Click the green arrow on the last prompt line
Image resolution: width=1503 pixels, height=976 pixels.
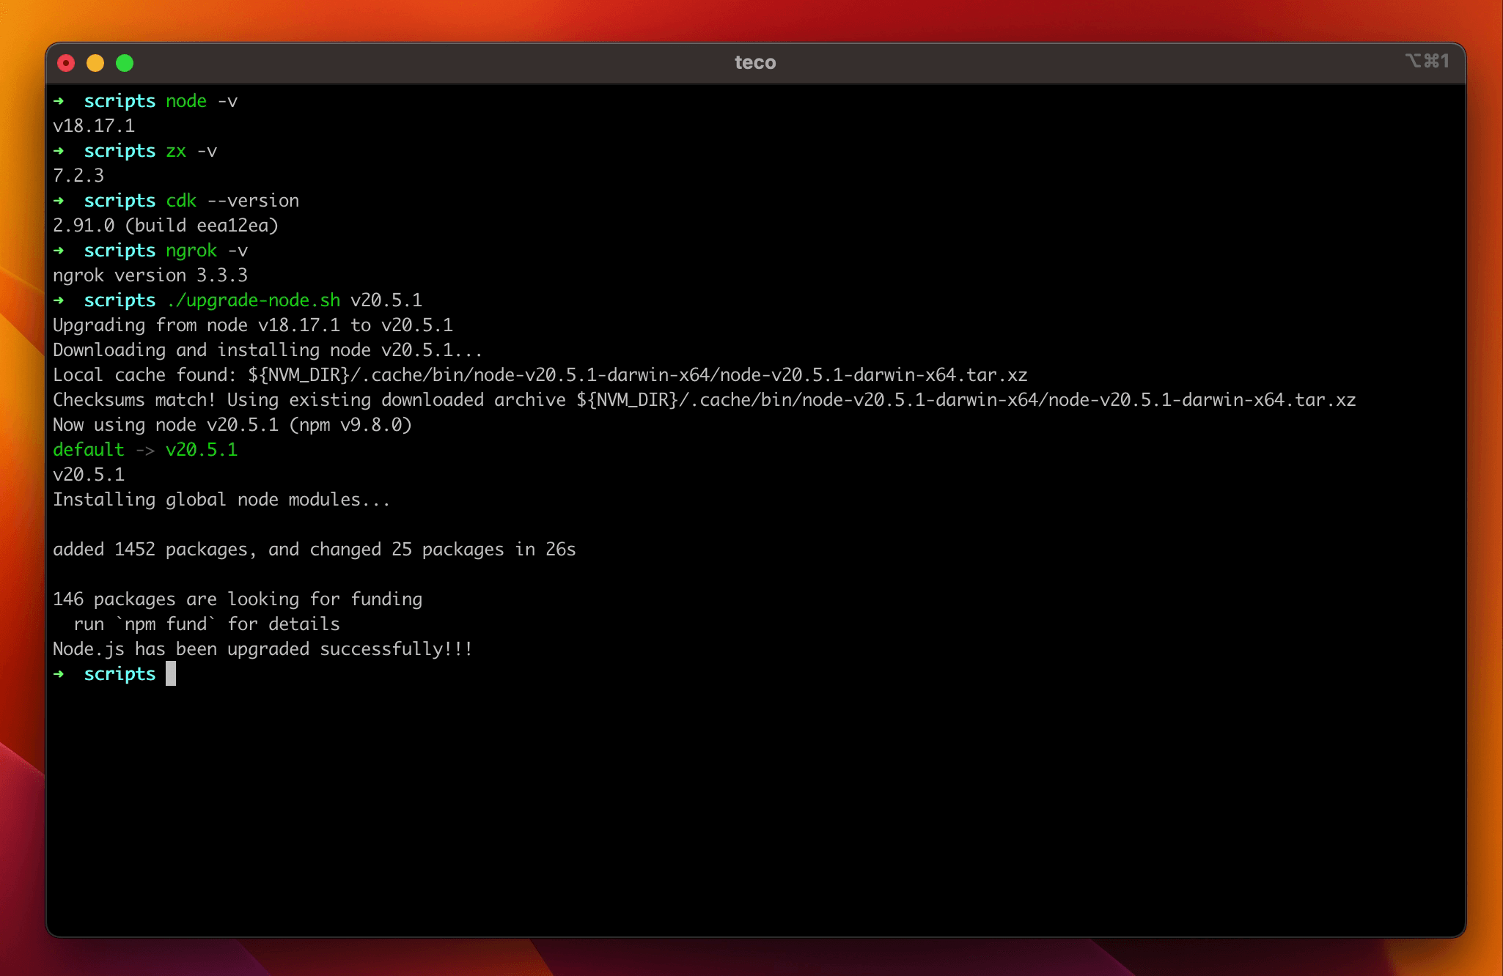pyautogui.click(x=59, y=673)
